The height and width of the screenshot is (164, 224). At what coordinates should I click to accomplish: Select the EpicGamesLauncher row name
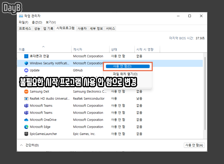tap(43, 134)
